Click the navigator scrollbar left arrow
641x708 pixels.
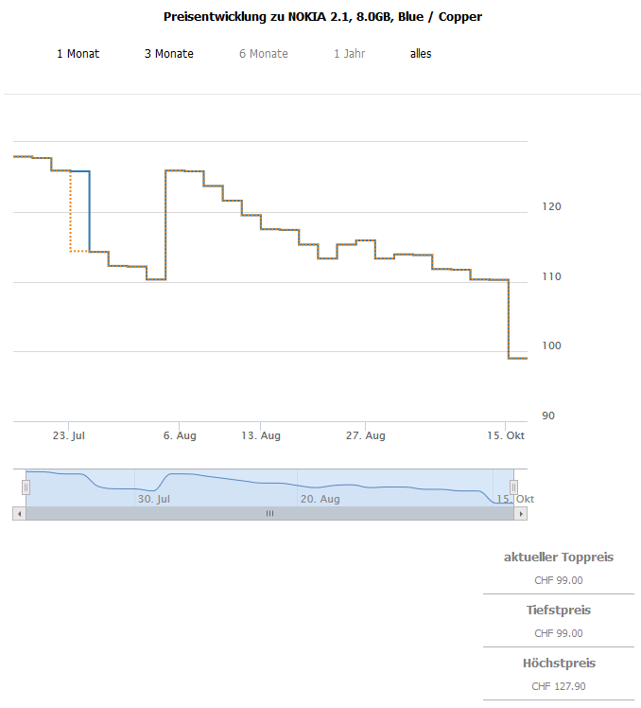coord(19,514)
